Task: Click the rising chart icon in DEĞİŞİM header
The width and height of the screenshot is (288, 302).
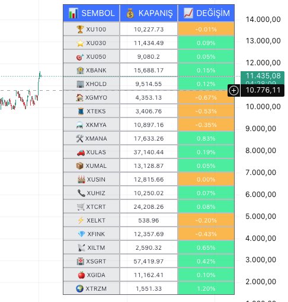Action: click(188, 13)
